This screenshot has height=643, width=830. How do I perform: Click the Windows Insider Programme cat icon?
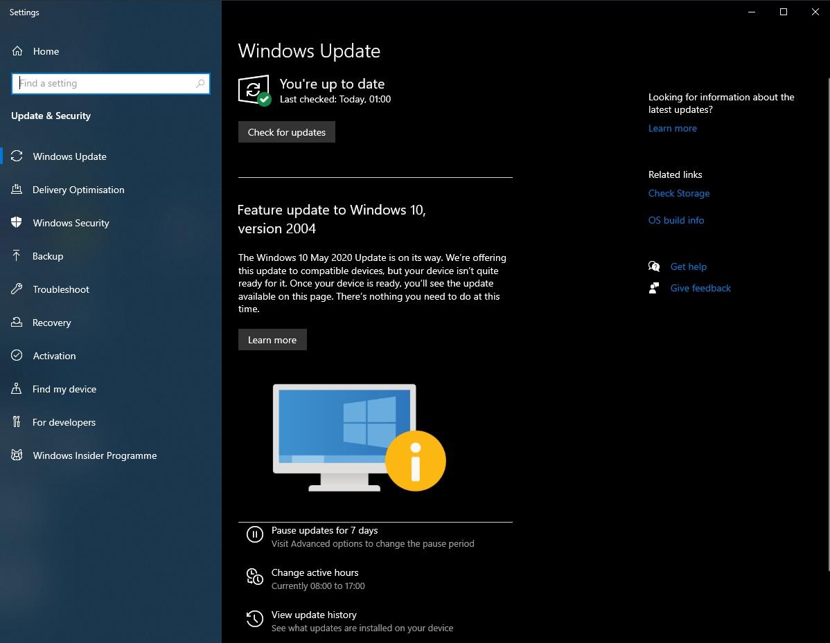tap(17, 455)
